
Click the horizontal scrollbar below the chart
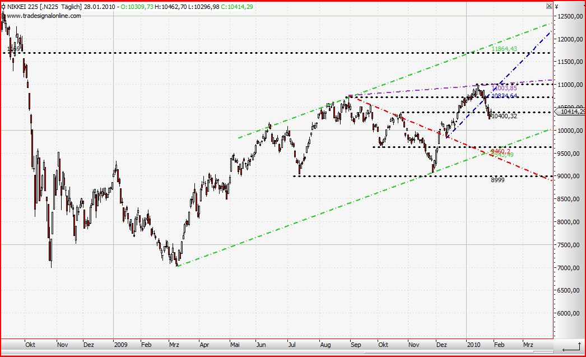click(x=280, y=353)
